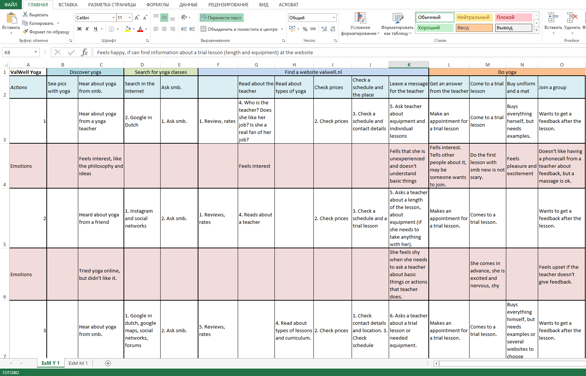586x376 pixels.
Task: Apply the Ввод cell style
Action: click(474, 28)
